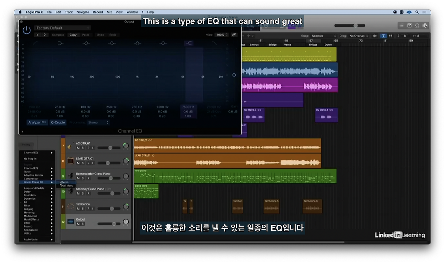The height and width of the screenshot is (263, 445).
Task: Click the Copy button in Channel EQ
Action: (73, 35)
